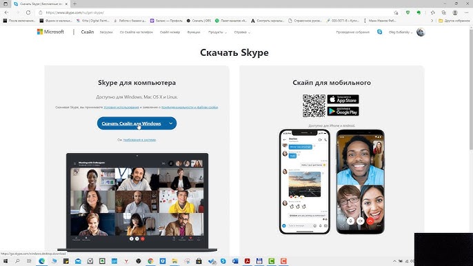Viewport: 473px width, 266px height.
Task: Click the green round extension icon in toolbar
Action: click(419, 12)
